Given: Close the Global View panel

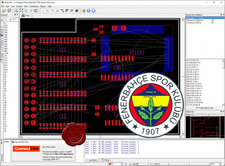Looking at the screenshot, I should [x=223, y=111].
